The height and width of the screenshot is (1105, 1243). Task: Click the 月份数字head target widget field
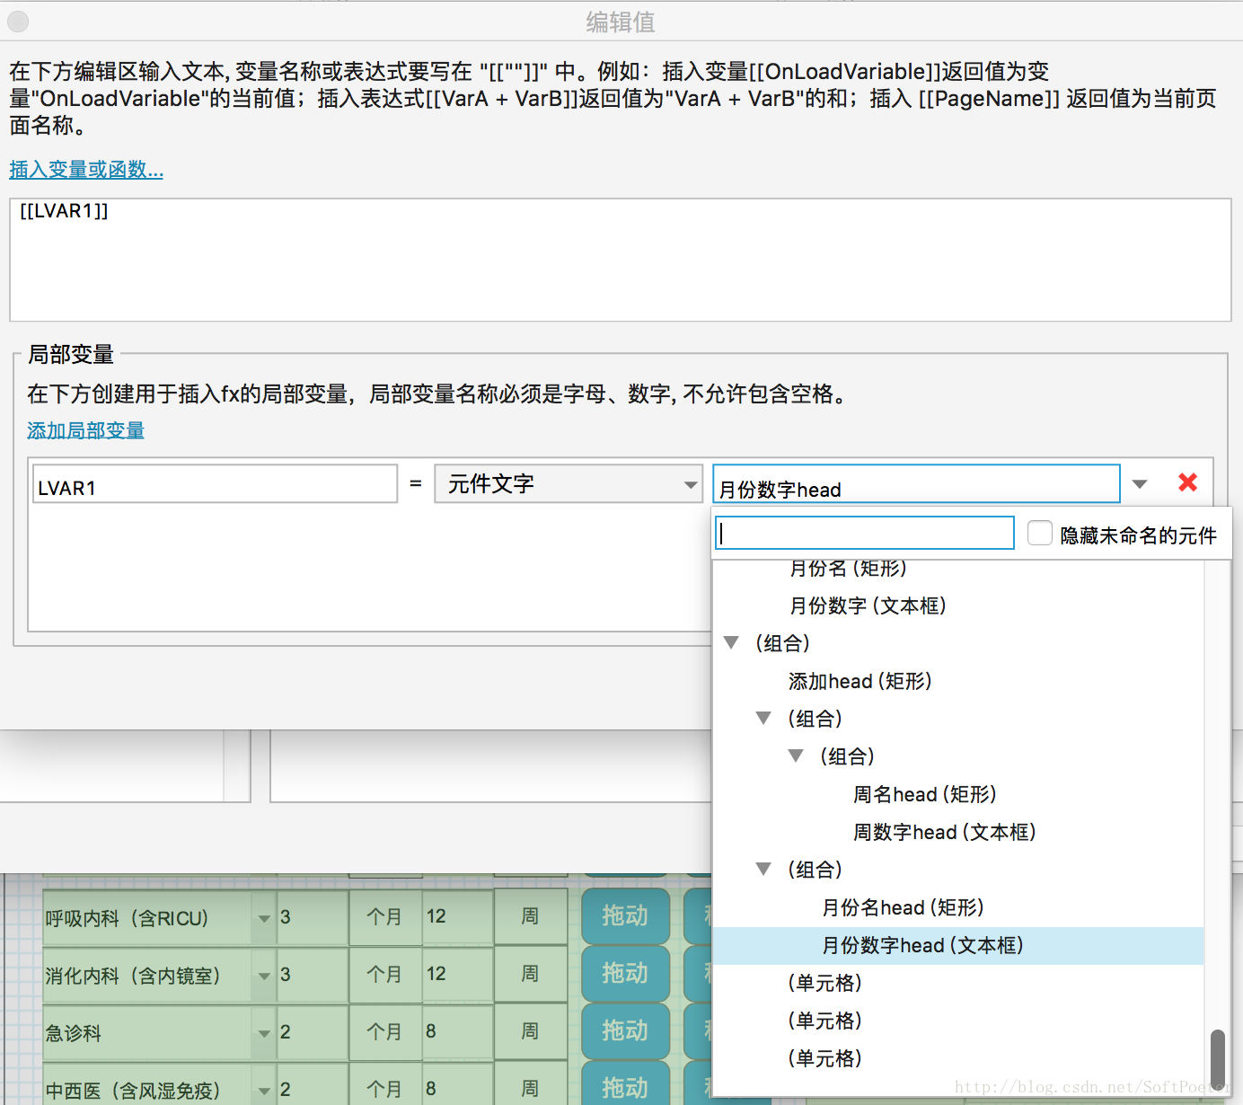click(916, 484)
